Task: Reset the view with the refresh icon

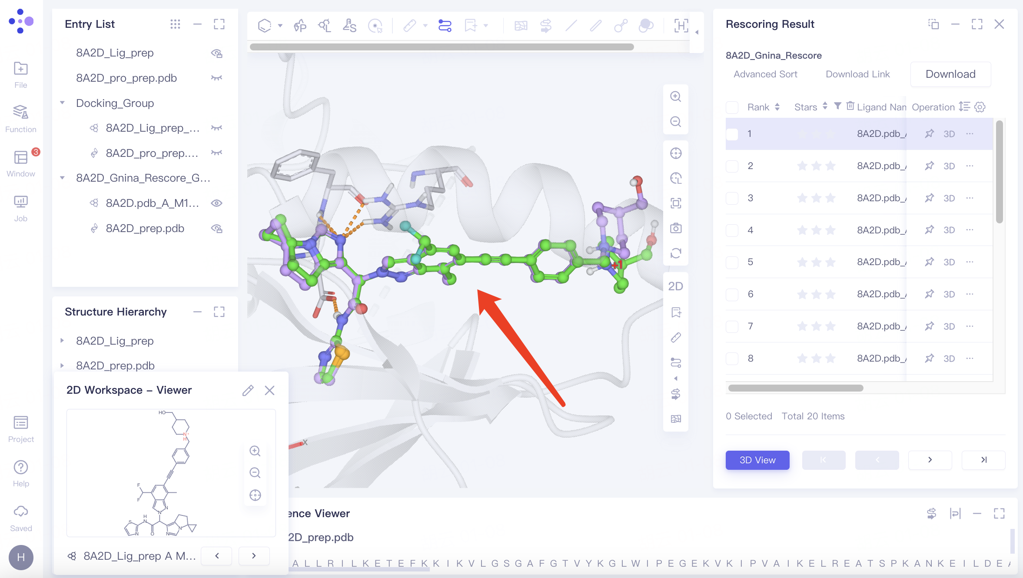Action: pos(675,252)
